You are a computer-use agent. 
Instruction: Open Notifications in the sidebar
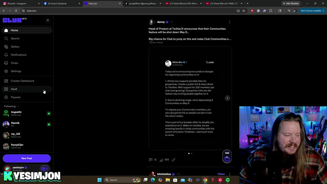(x=27, y=55)
